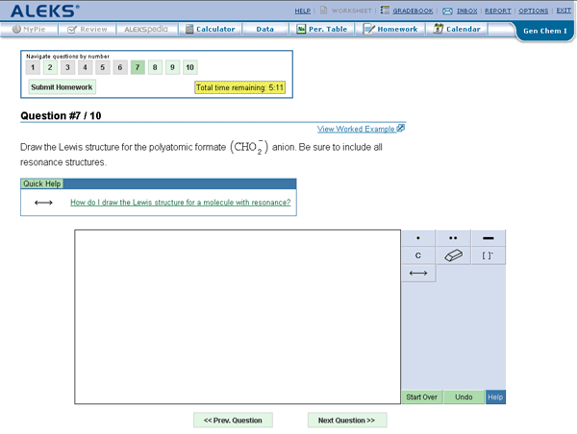Click the Submit Homework button

coord(62,87)
